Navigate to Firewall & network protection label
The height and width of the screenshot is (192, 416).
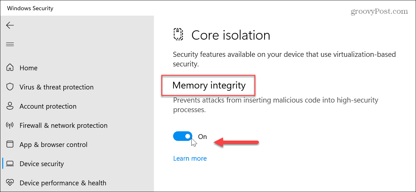click(63, 126)
